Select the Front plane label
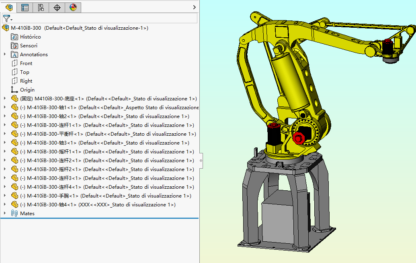This screenshot has width=416, height=263. coord(26,63)
